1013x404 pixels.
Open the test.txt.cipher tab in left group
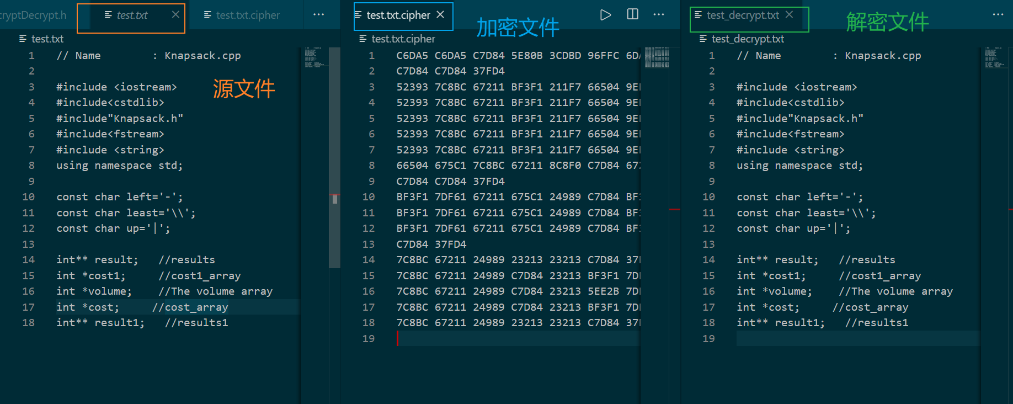point(247,15)
